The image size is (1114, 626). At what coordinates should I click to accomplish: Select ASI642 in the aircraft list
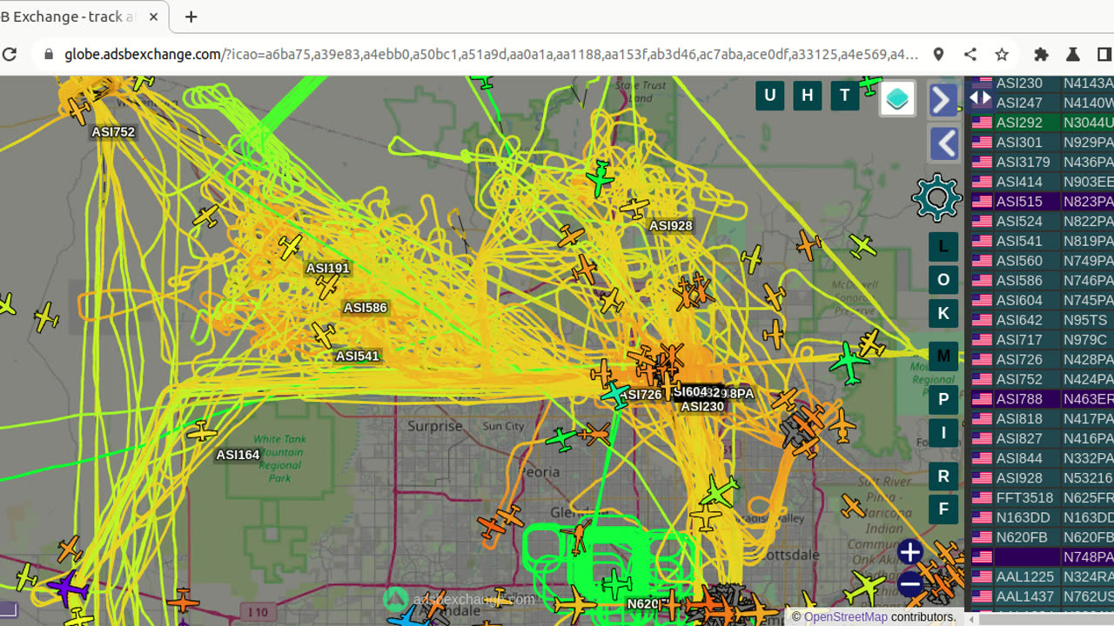click(x=1041, y=320)
